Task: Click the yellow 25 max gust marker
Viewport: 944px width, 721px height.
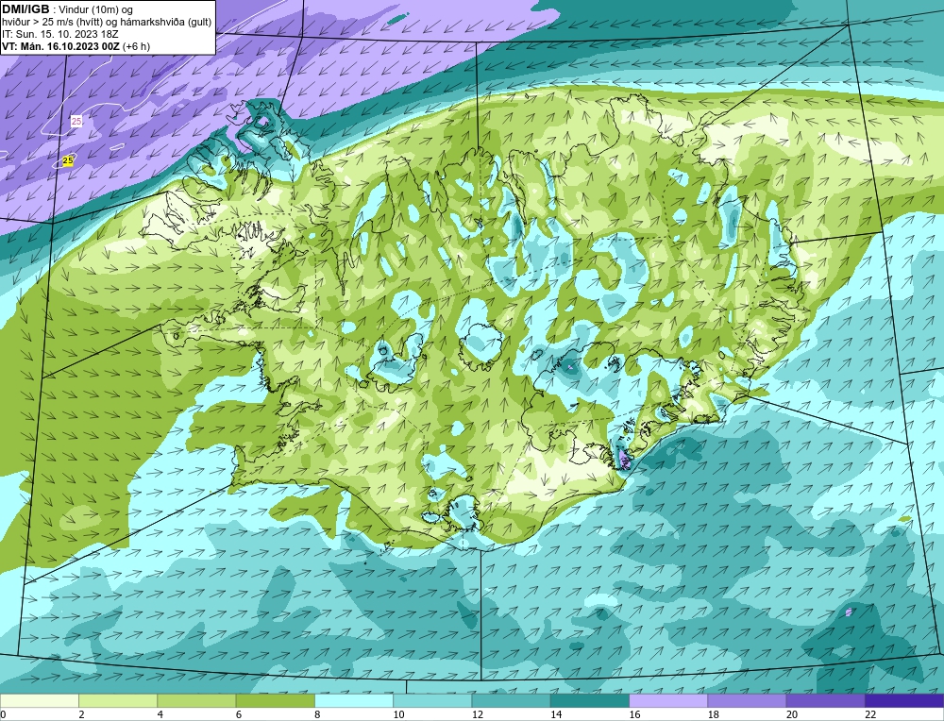Action: pos(68,160)
